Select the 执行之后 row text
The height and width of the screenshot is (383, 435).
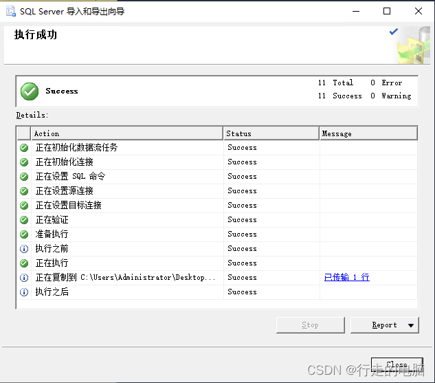click(x=52, y=292)
